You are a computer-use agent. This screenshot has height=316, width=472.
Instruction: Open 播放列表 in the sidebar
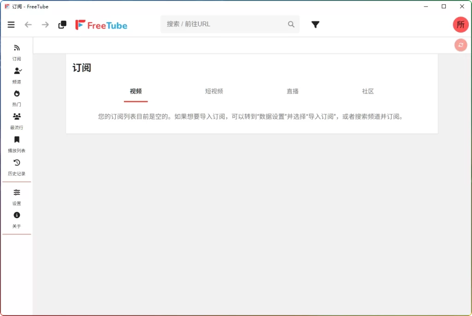click(17, 144)
